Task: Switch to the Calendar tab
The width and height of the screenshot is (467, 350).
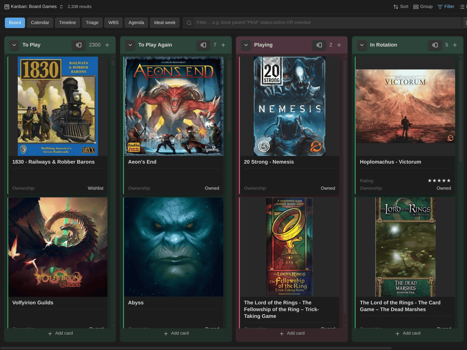Action: pos(40,22)
